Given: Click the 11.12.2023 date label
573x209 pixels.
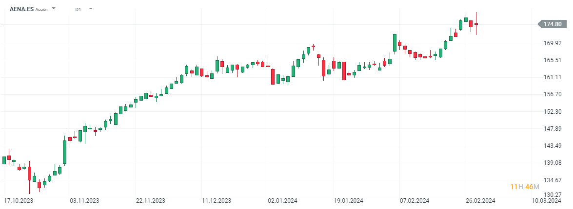Looking at the screenshot, I should pyautogui.click(x=217, y=200).
